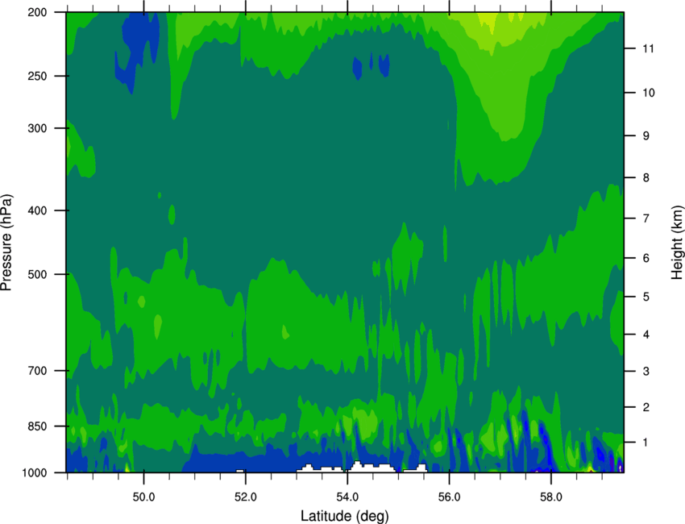Screen dimensions: 685x524
Task: Click the 7 km height tick label
Action: [x=646, y=218]
